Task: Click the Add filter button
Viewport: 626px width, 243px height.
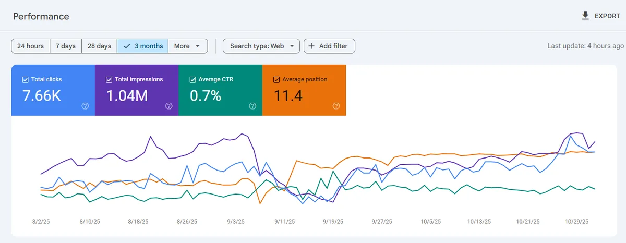Action: 329,46
